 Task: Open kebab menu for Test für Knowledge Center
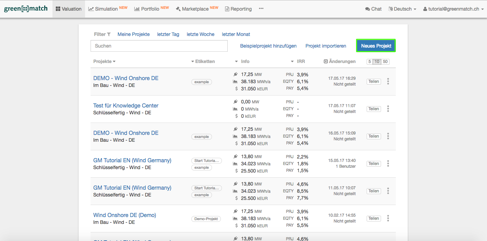388,109
